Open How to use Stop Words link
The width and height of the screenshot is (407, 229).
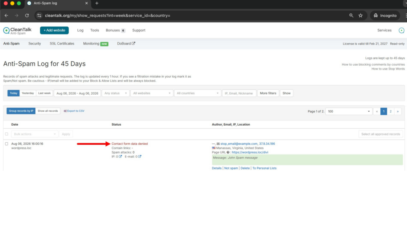[388, 69]
